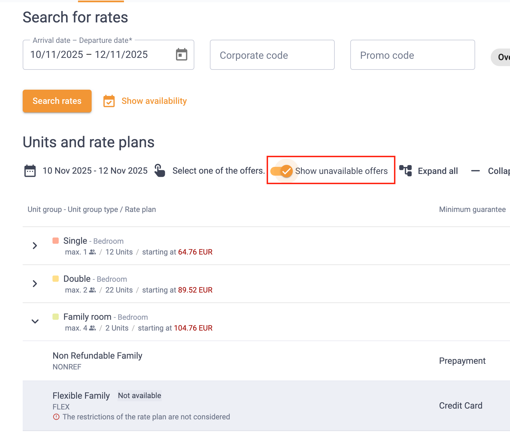Click the 104.76 EUR starting price
The width and height of the screenshot is (510, 433).
click(x=193, y=328)
